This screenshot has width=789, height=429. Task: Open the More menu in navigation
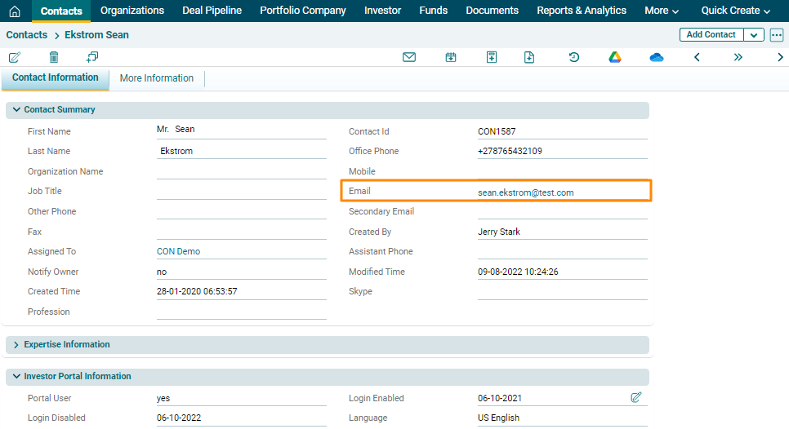[x=662, y=11]
